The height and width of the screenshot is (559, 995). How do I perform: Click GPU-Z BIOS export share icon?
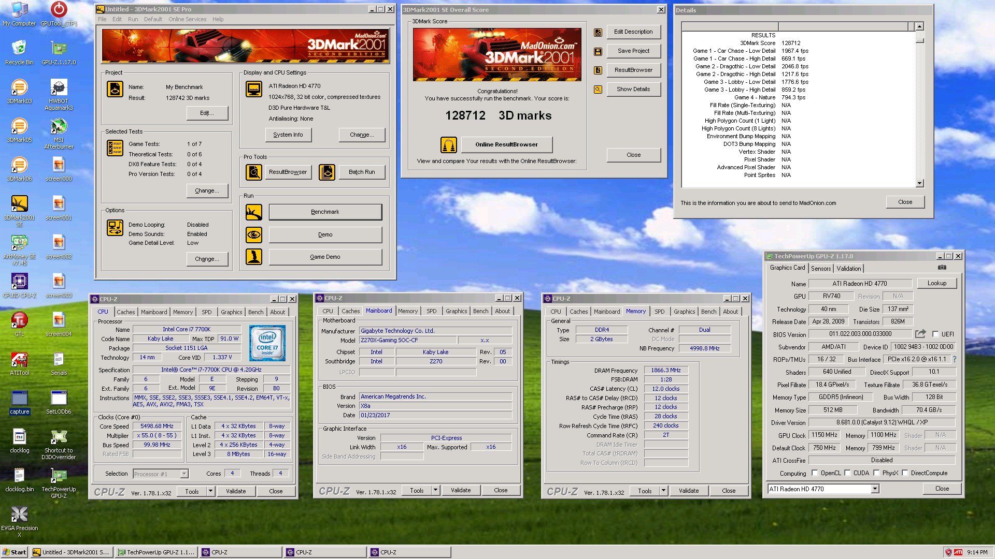coord(920,334)
